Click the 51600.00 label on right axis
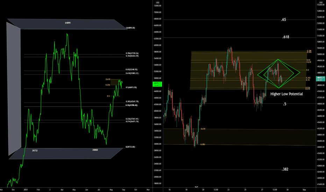Viewport: 326px width, 192px height. coord(321,29)
